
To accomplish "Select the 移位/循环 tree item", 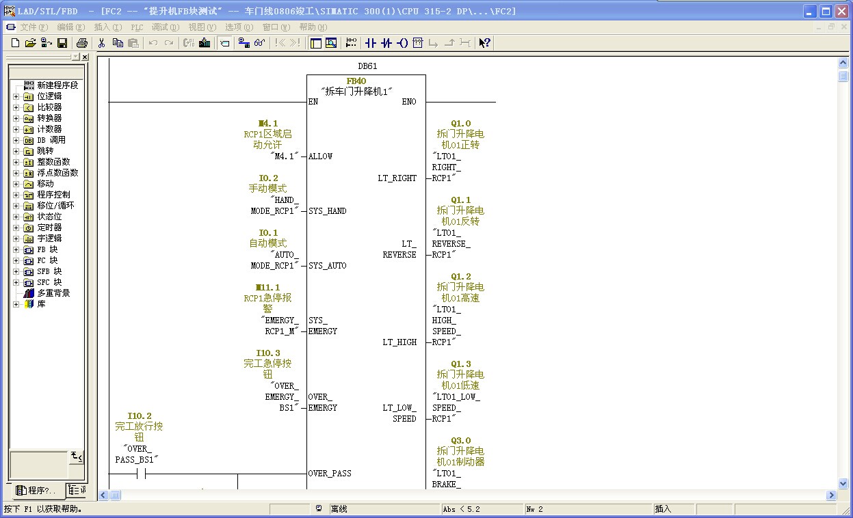I will tap(56, 206).
